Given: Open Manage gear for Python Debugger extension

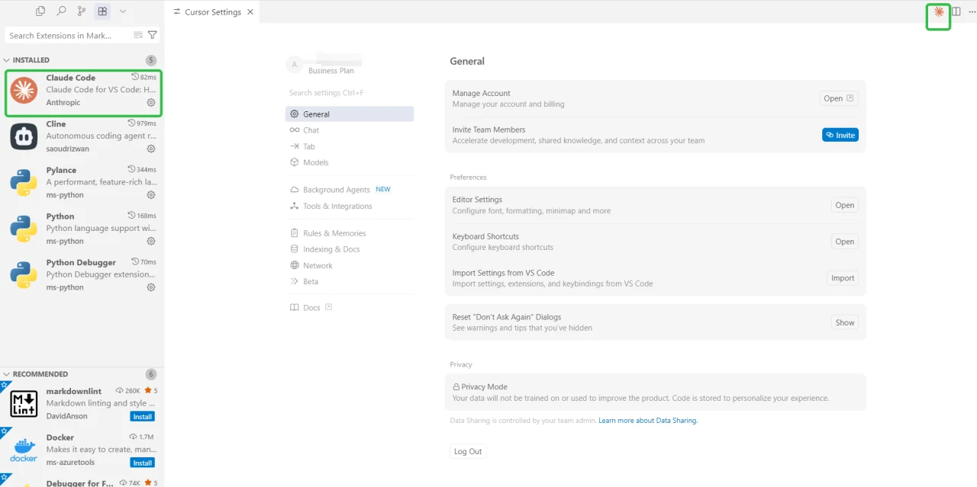Looking at the screenshot, I should coord(151,287).
